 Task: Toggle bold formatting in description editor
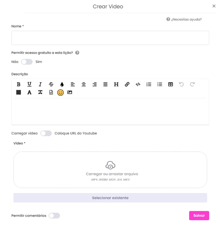(x=18, y=84)
